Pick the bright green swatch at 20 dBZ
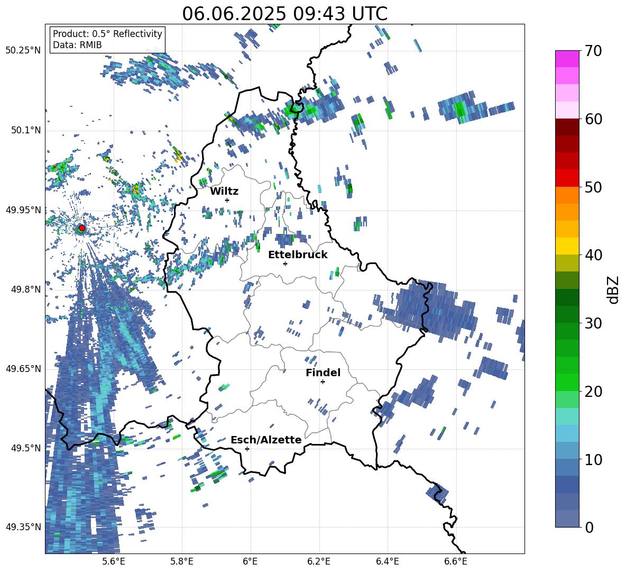 567,383
